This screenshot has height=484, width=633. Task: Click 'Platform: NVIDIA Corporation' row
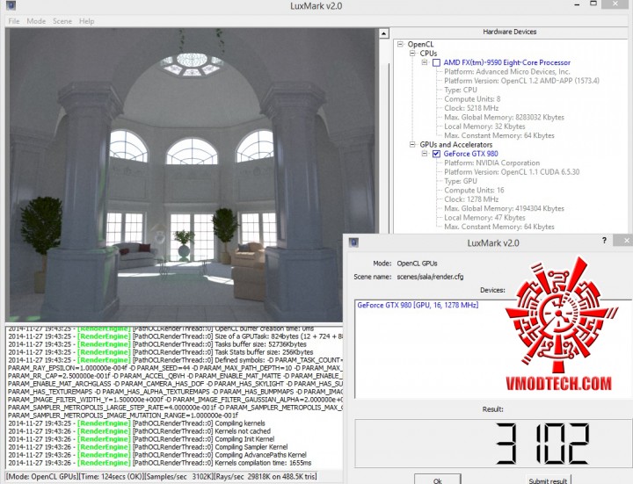pos(491,163)
